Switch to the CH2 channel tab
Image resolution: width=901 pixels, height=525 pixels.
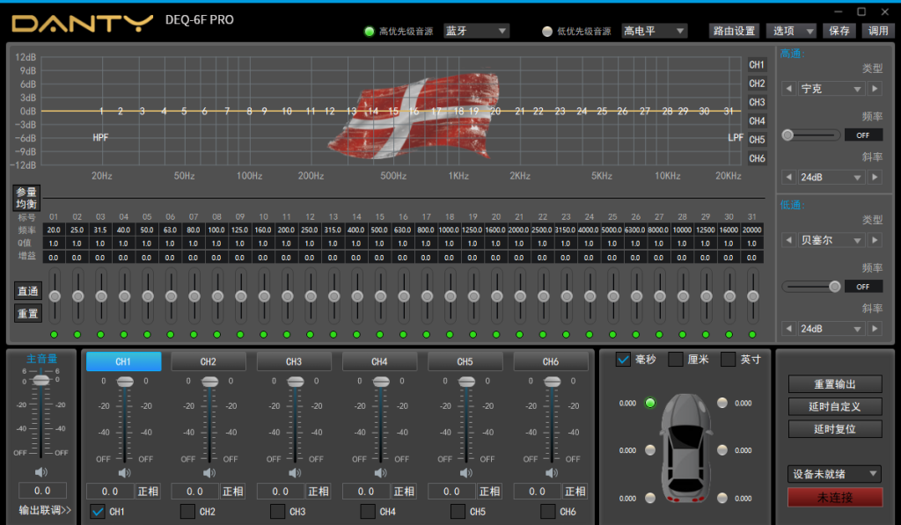coord(209,361)
